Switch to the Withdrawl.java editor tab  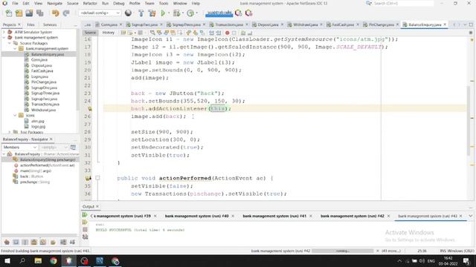(305, 24)
